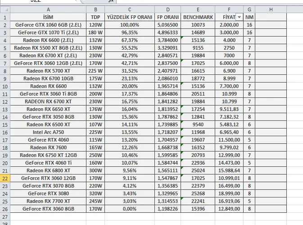Screen dimensions: 303x225
Task: Select cell Radeon RX 6800 XT
Action: pos(48,170)
